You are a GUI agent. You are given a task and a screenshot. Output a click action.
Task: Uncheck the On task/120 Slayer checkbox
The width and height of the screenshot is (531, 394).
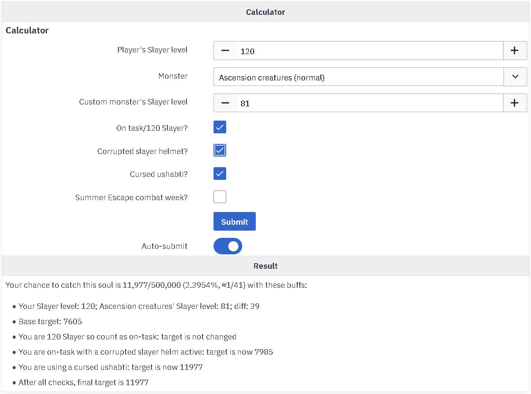coord(220,127)
